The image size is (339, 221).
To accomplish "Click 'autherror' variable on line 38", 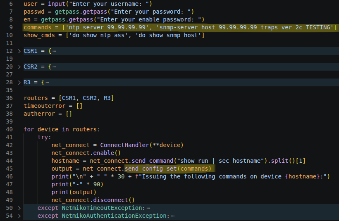I will (x=39, y=114).
